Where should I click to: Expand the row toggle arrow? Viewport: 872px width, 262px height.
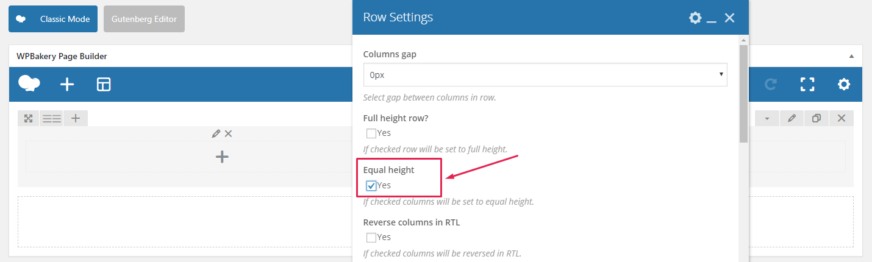(x=767, y=118)
